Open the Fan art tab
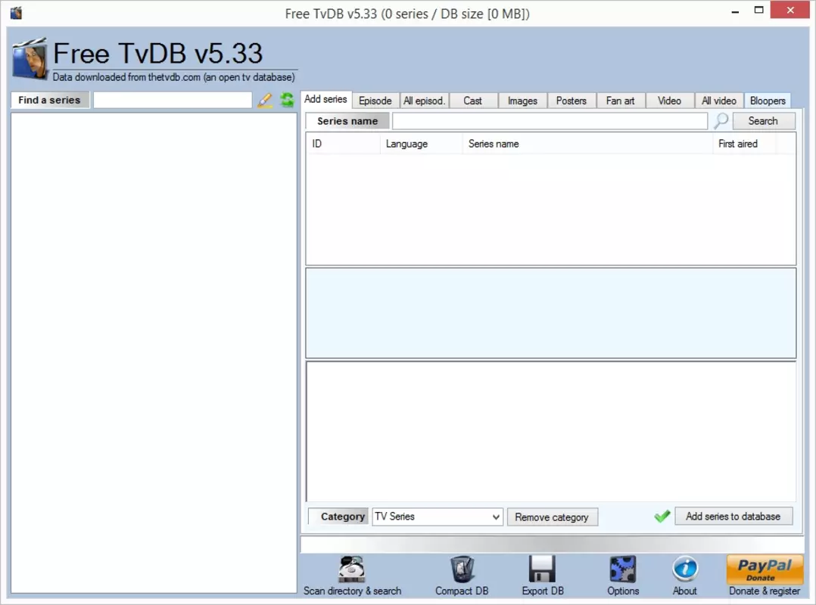 pyautogui.click(x=621, y=101)
